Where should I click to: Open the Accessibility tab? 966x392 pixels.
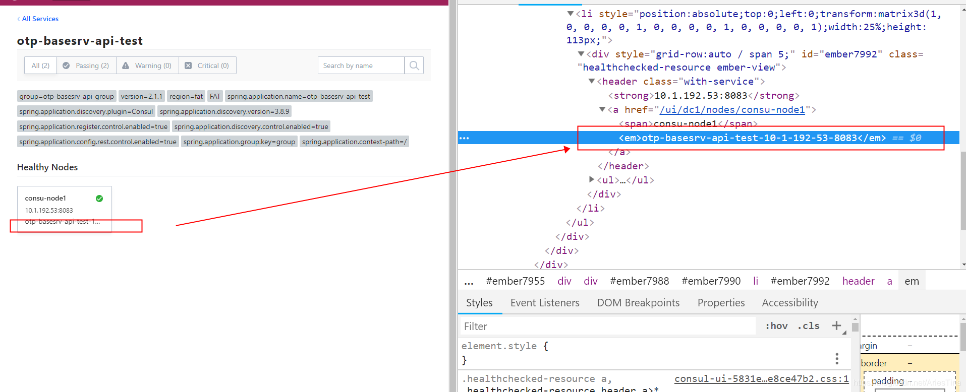790,303
